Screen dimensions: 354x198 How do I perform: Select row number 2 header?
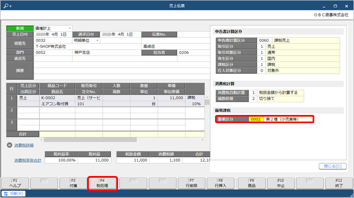pos(12,113)
